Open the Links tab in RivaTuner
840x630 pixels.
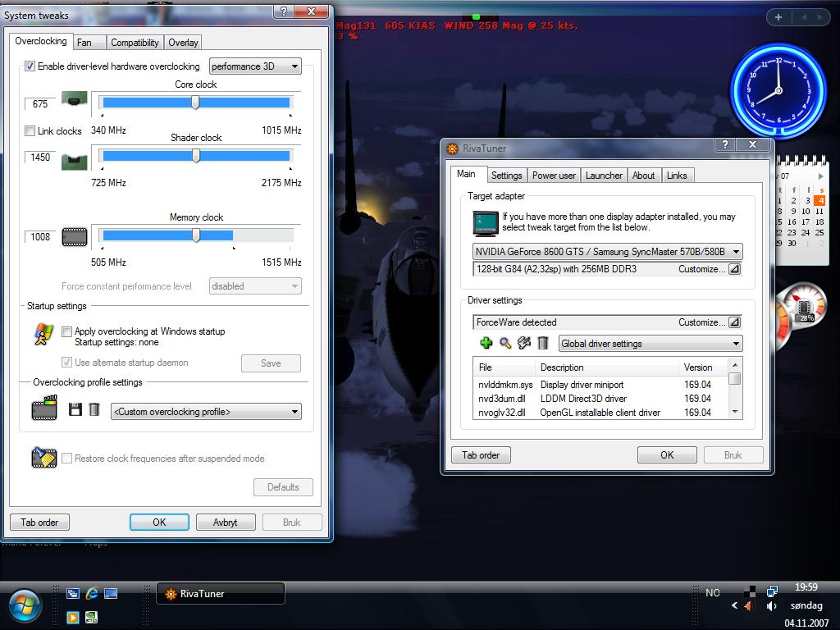[x=677, y=176]
